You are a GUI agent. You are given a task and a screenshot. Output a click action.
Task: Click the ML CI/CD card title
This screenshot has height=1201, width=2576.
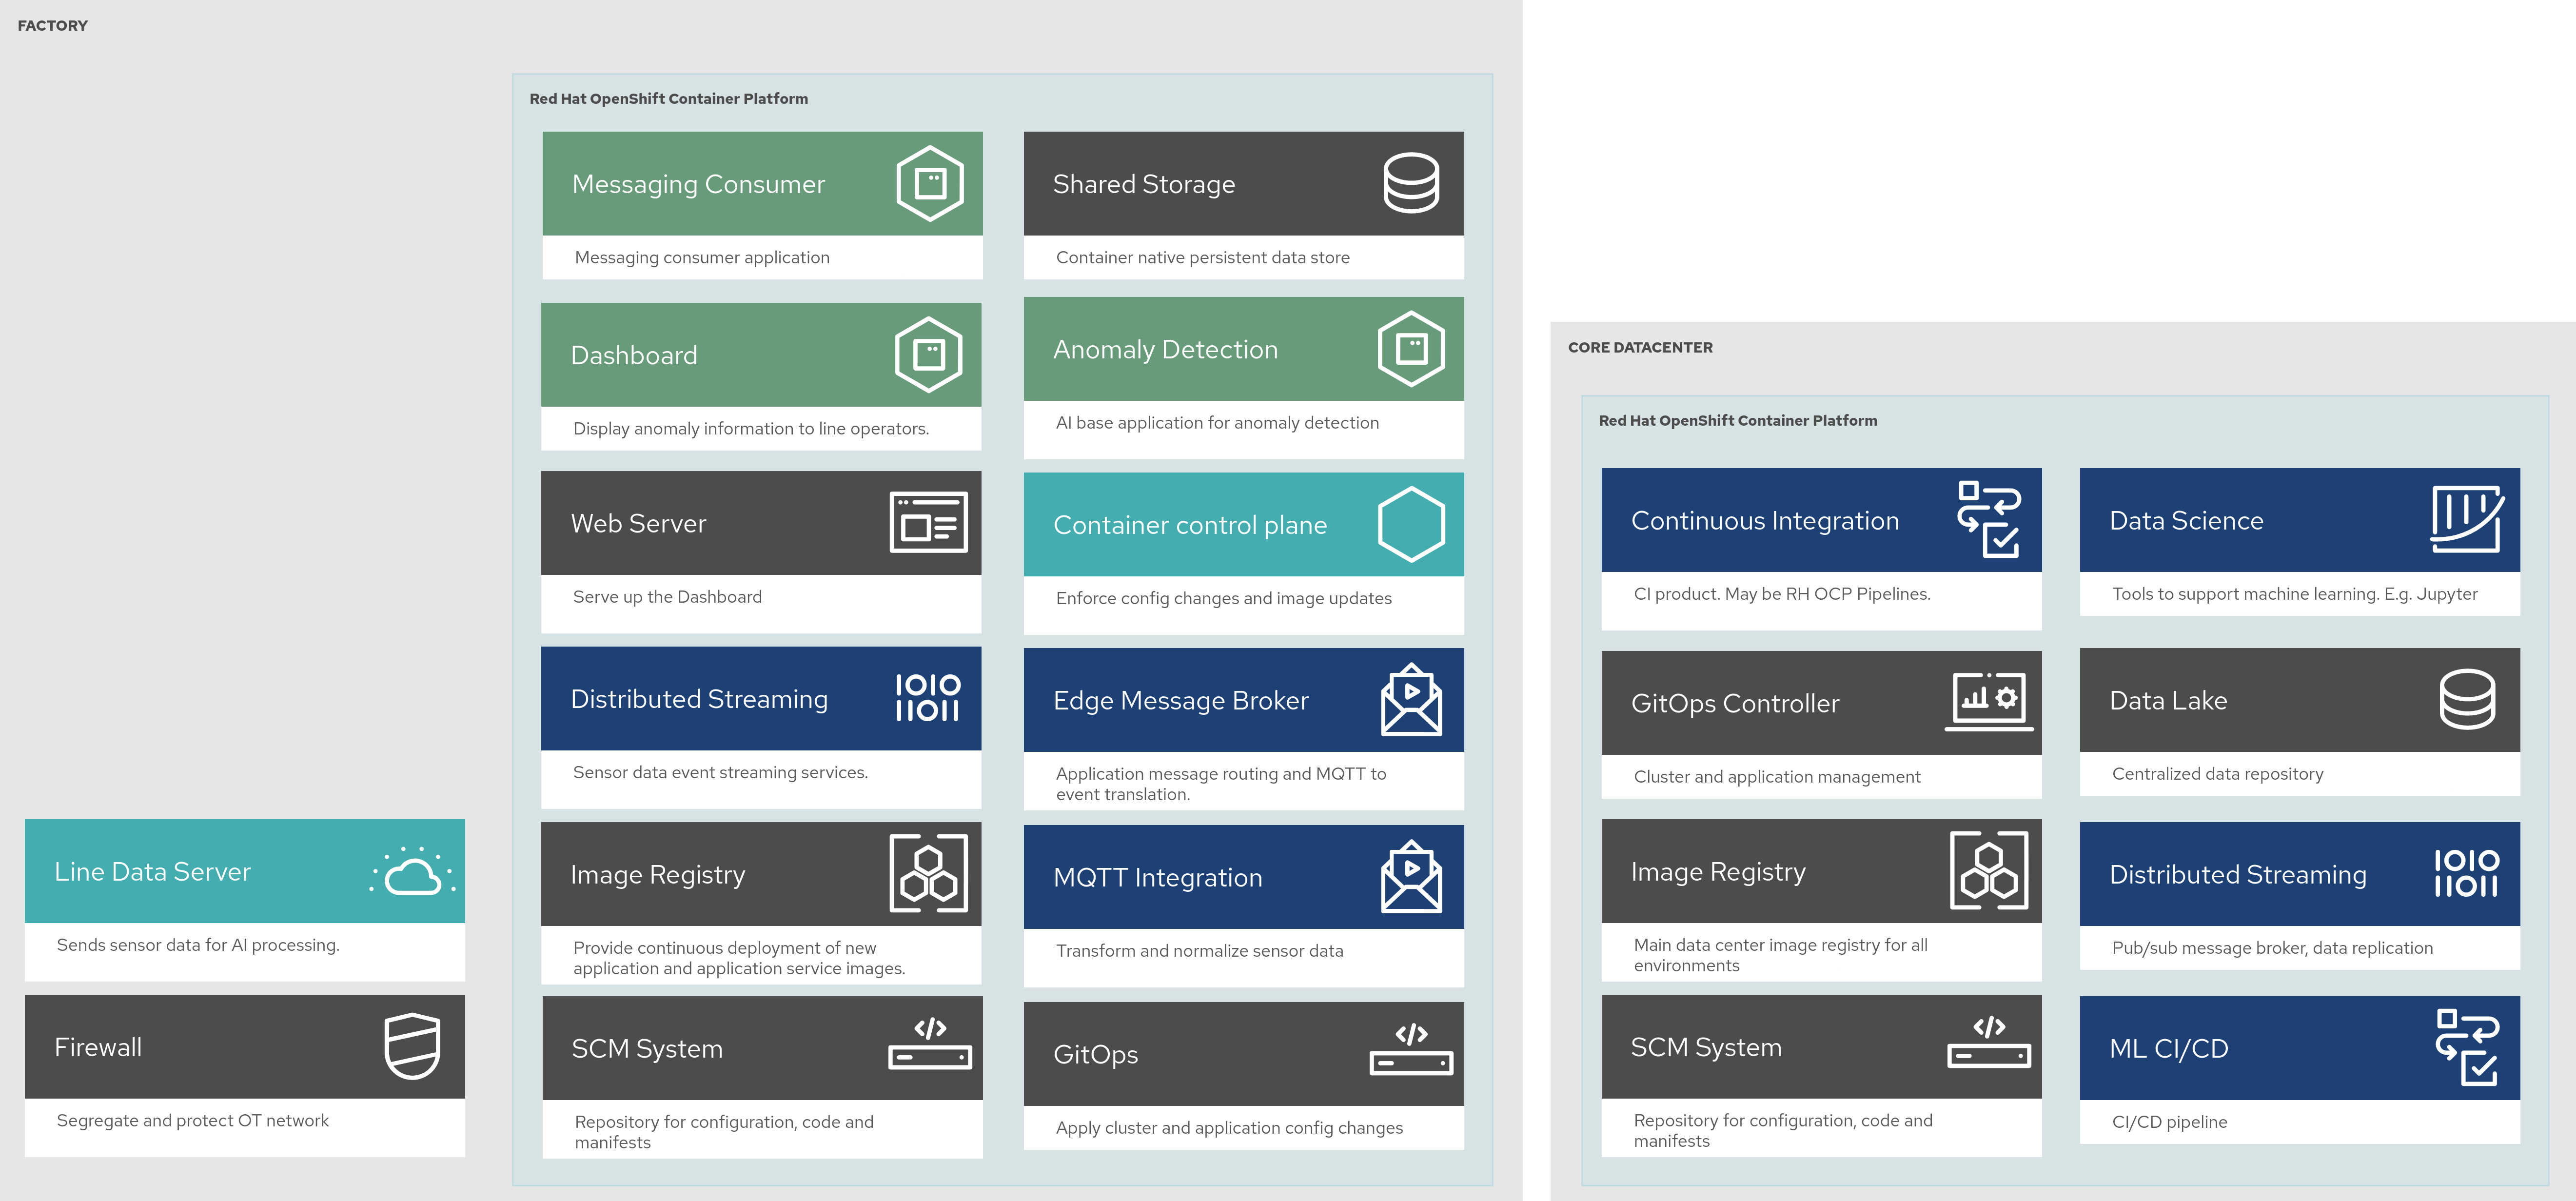[x=2168, y=1048]
